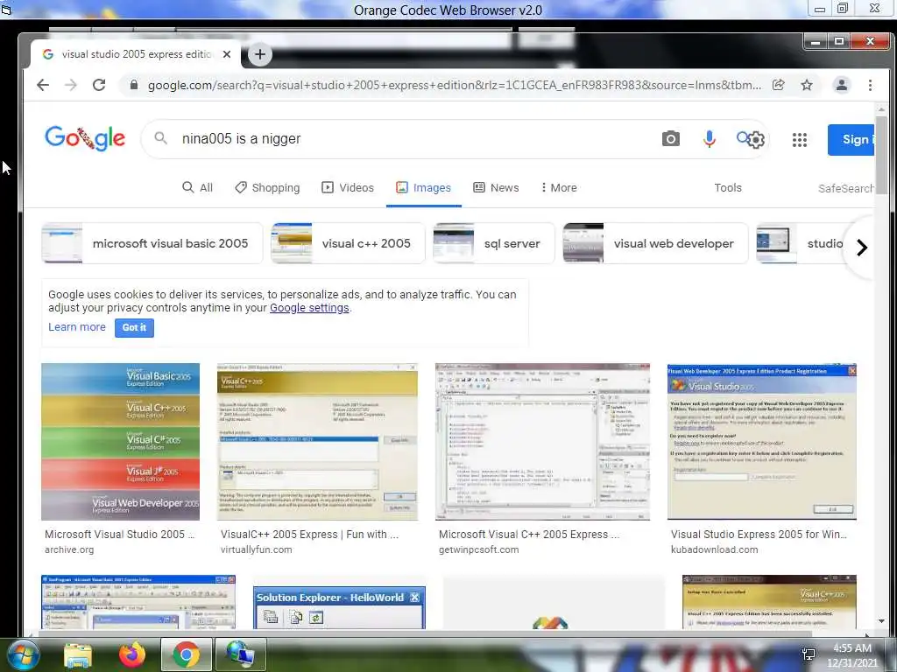Switch to the Shopping tab
Image resolution: width=897 pixels, height=672 pixels.
267,187
